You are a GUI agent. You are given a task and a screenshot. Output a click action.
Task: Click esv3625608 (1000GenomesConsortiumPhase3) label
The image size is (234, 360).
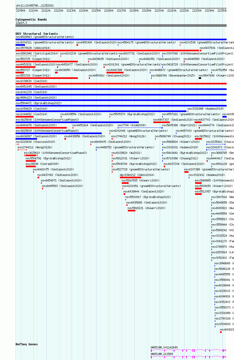click(x=47, y=120)
